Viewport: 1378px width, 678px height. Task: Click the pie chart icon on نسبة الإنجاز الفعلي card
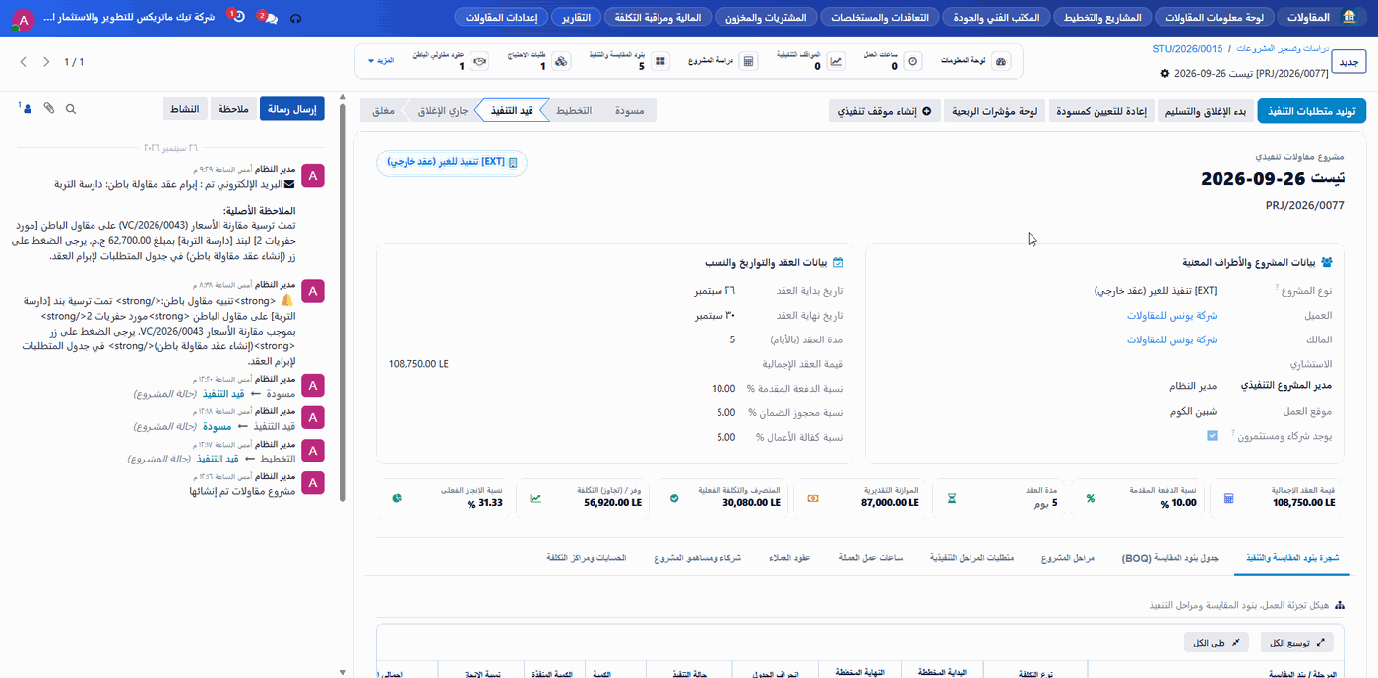pyautogui.click(x=397, y=498)
